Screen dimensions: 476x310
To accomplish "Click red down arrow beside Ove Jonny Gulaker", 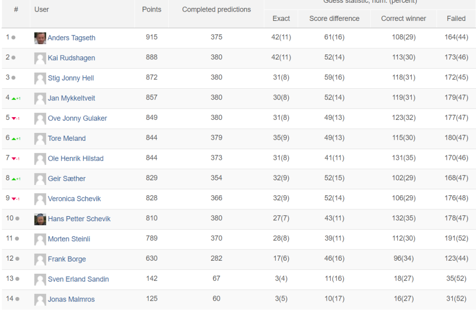I will (14, 119).
